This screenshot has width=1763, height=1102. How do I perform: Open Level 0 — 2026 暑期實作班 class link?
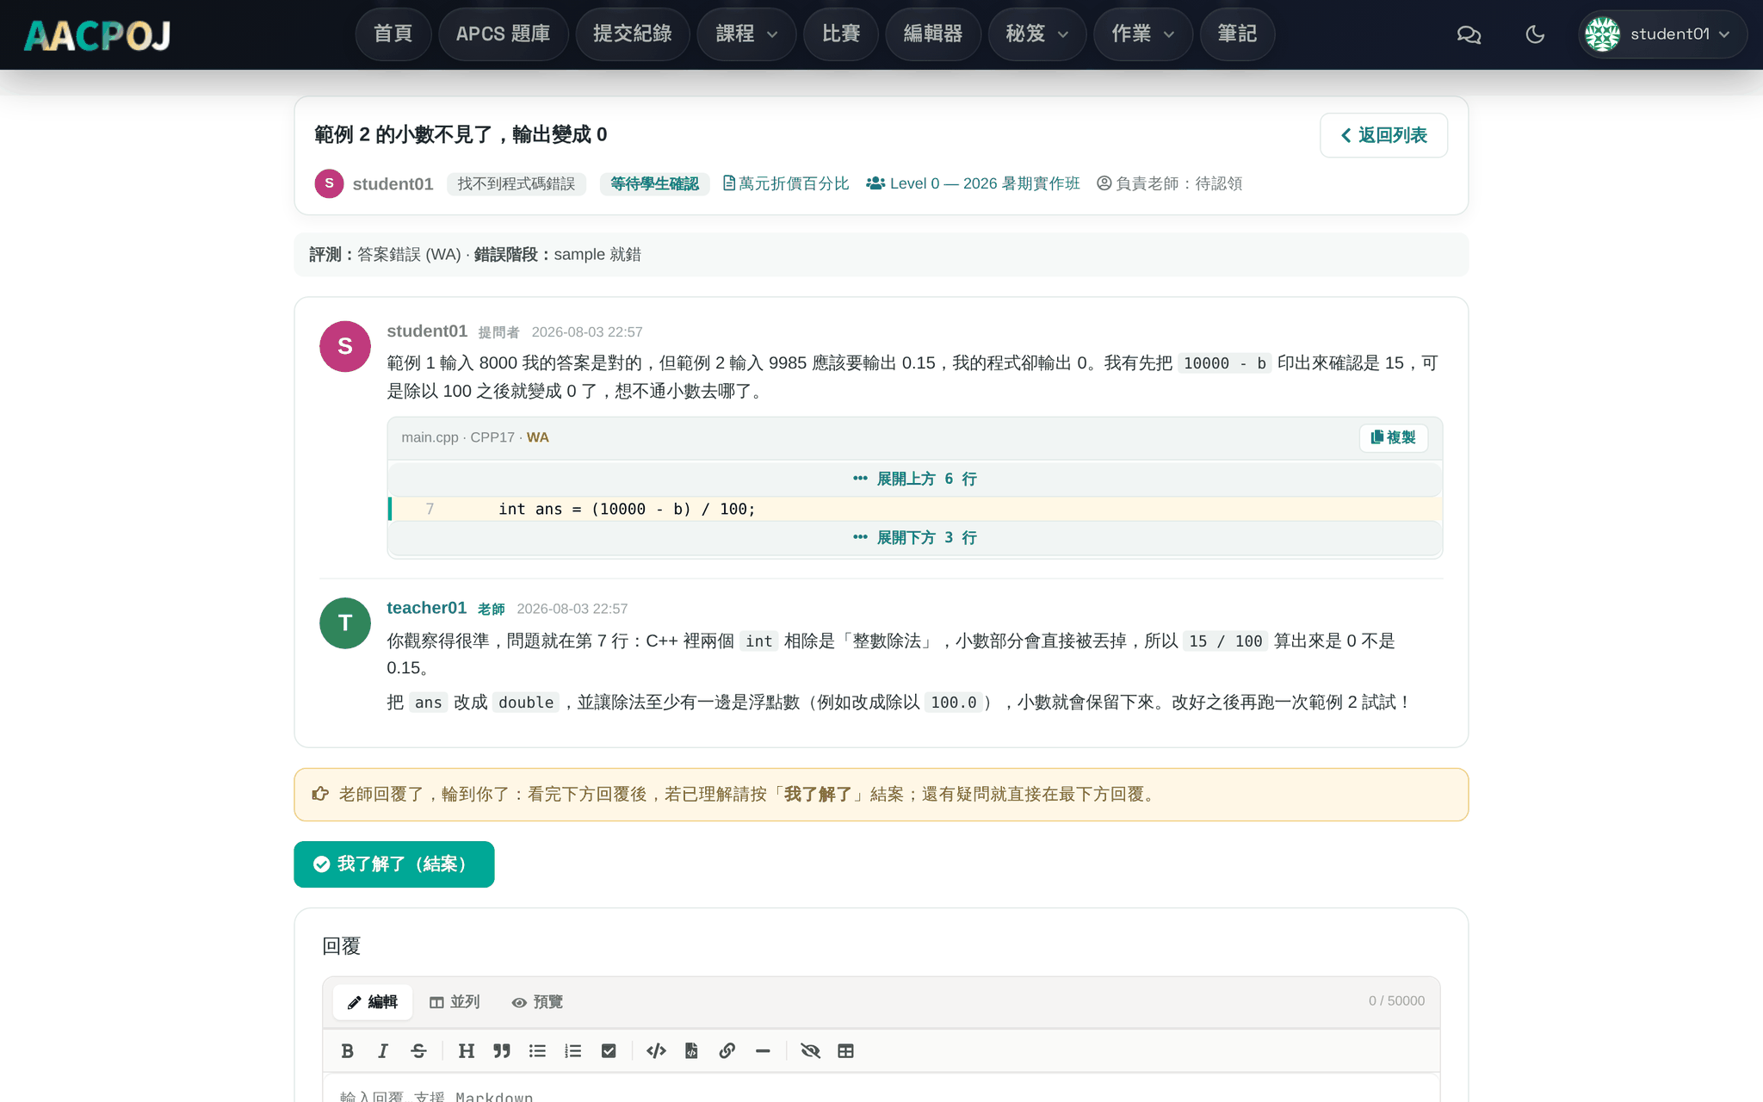[x=973, y=183]
